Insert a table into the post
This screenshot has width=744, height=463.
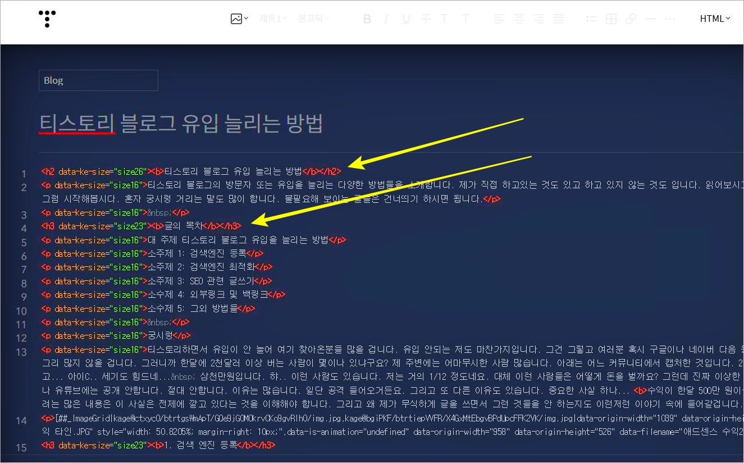610,19
